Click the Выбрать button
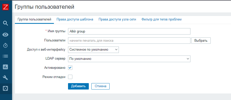Viewport: 231px width, 100px height. 201,40
